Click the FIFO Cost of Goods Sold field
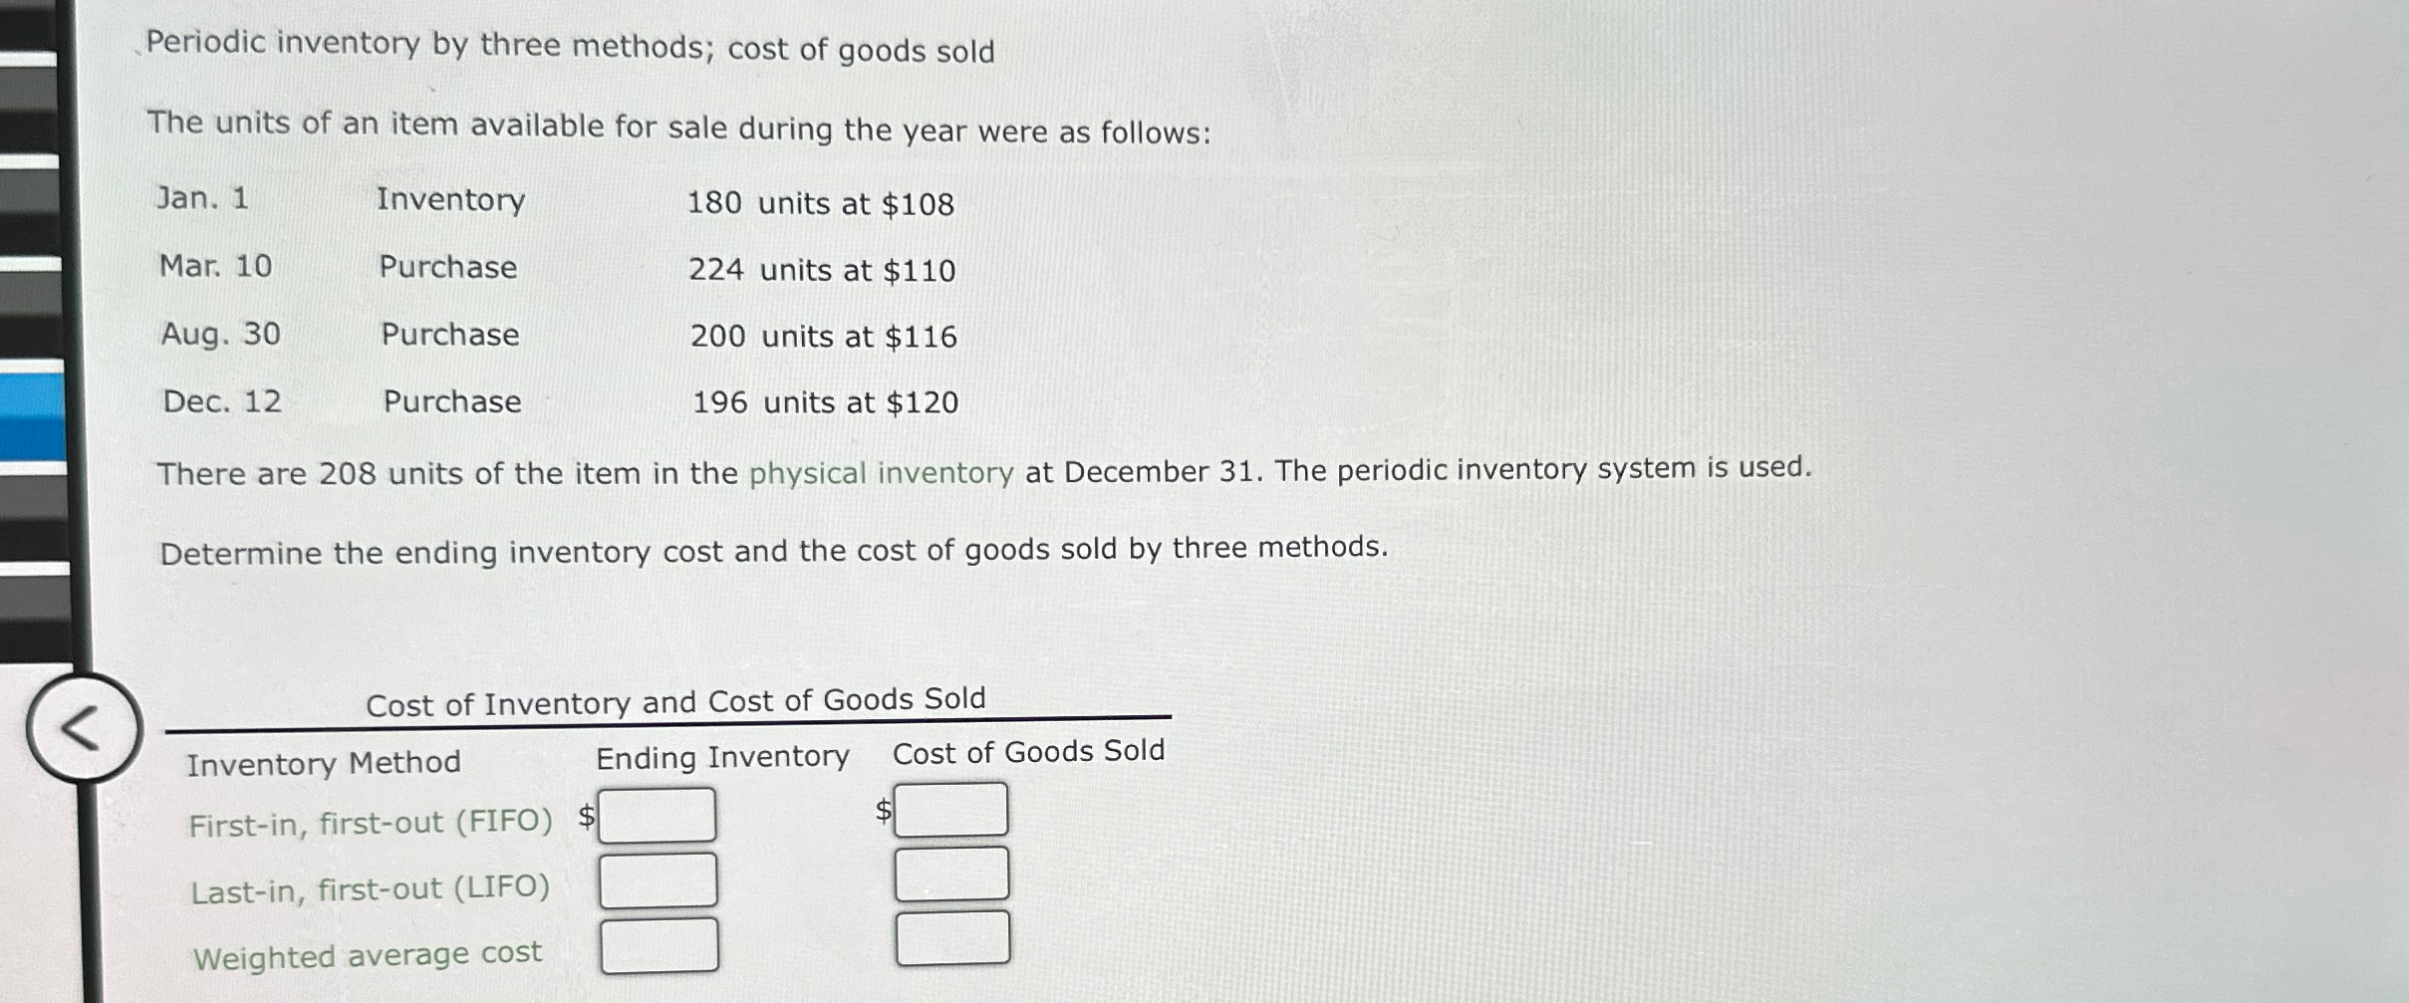 [x=950, y=810]
